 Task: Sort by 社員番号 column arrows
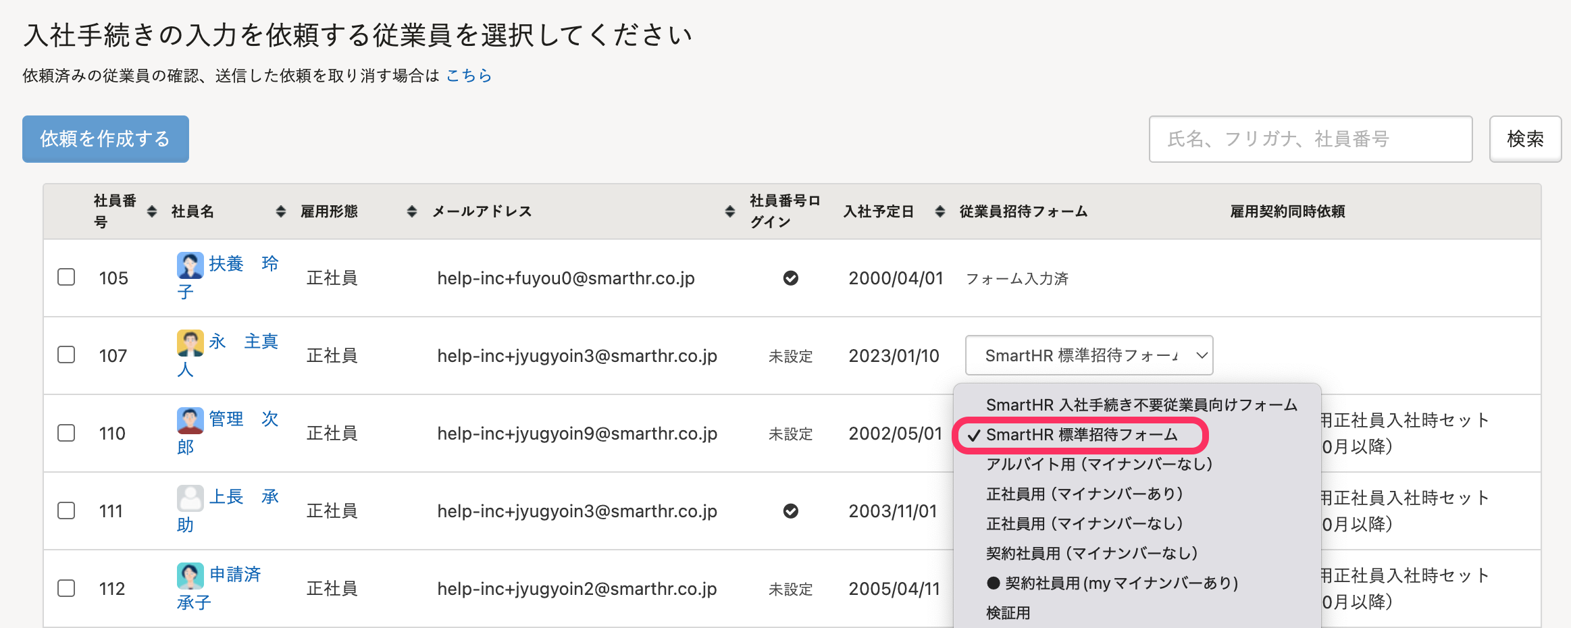click(x=152, y=211)
